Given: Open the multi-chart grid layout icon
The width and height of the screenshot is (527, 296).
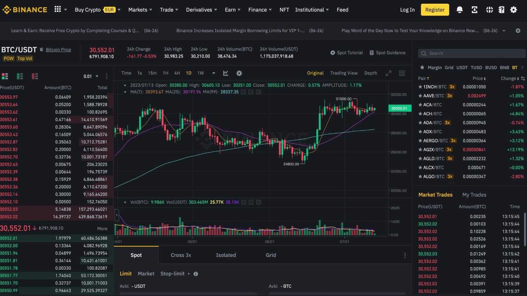Looking at the screenshot, I should point(402,73).
